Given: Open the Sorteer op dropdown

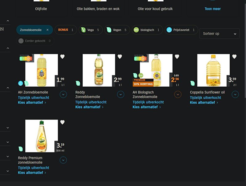Looking at the screenshot, I should pos(220,34).
